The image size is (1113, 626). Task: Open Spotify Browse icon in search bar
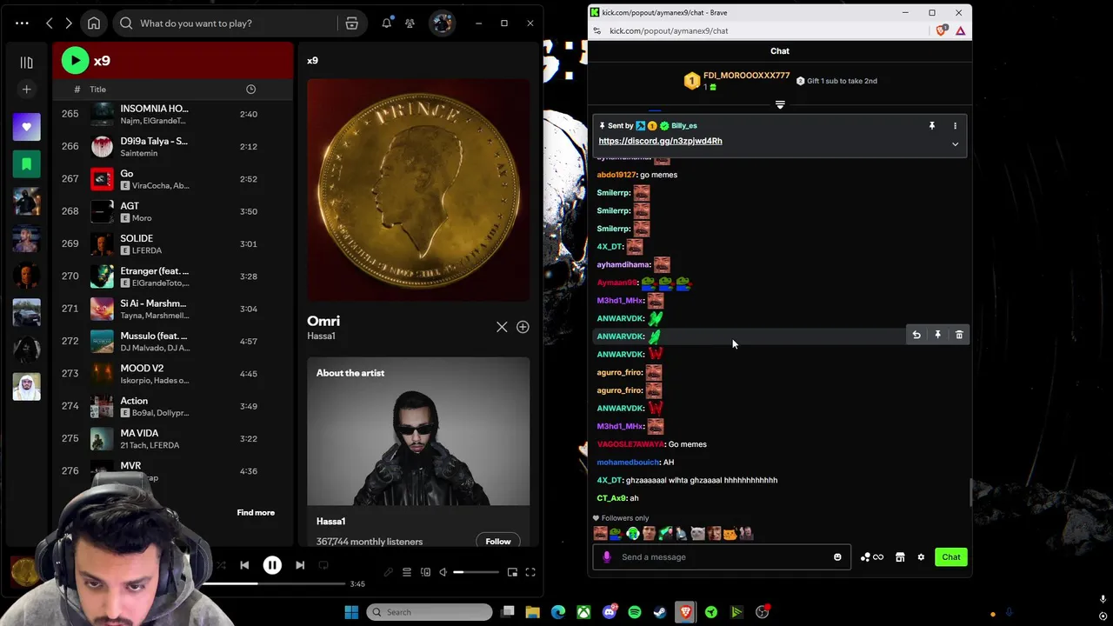(x=351, y=23)
